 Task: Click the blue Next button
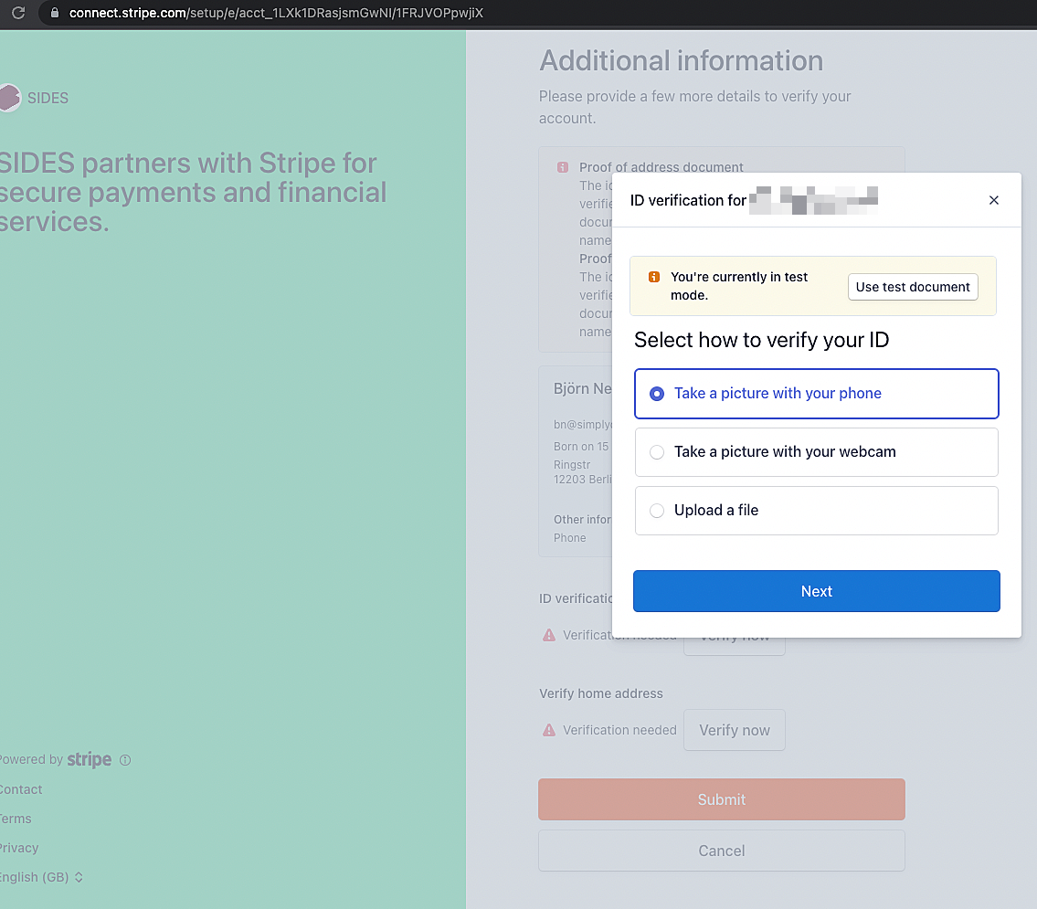click(x=816, y=591)
